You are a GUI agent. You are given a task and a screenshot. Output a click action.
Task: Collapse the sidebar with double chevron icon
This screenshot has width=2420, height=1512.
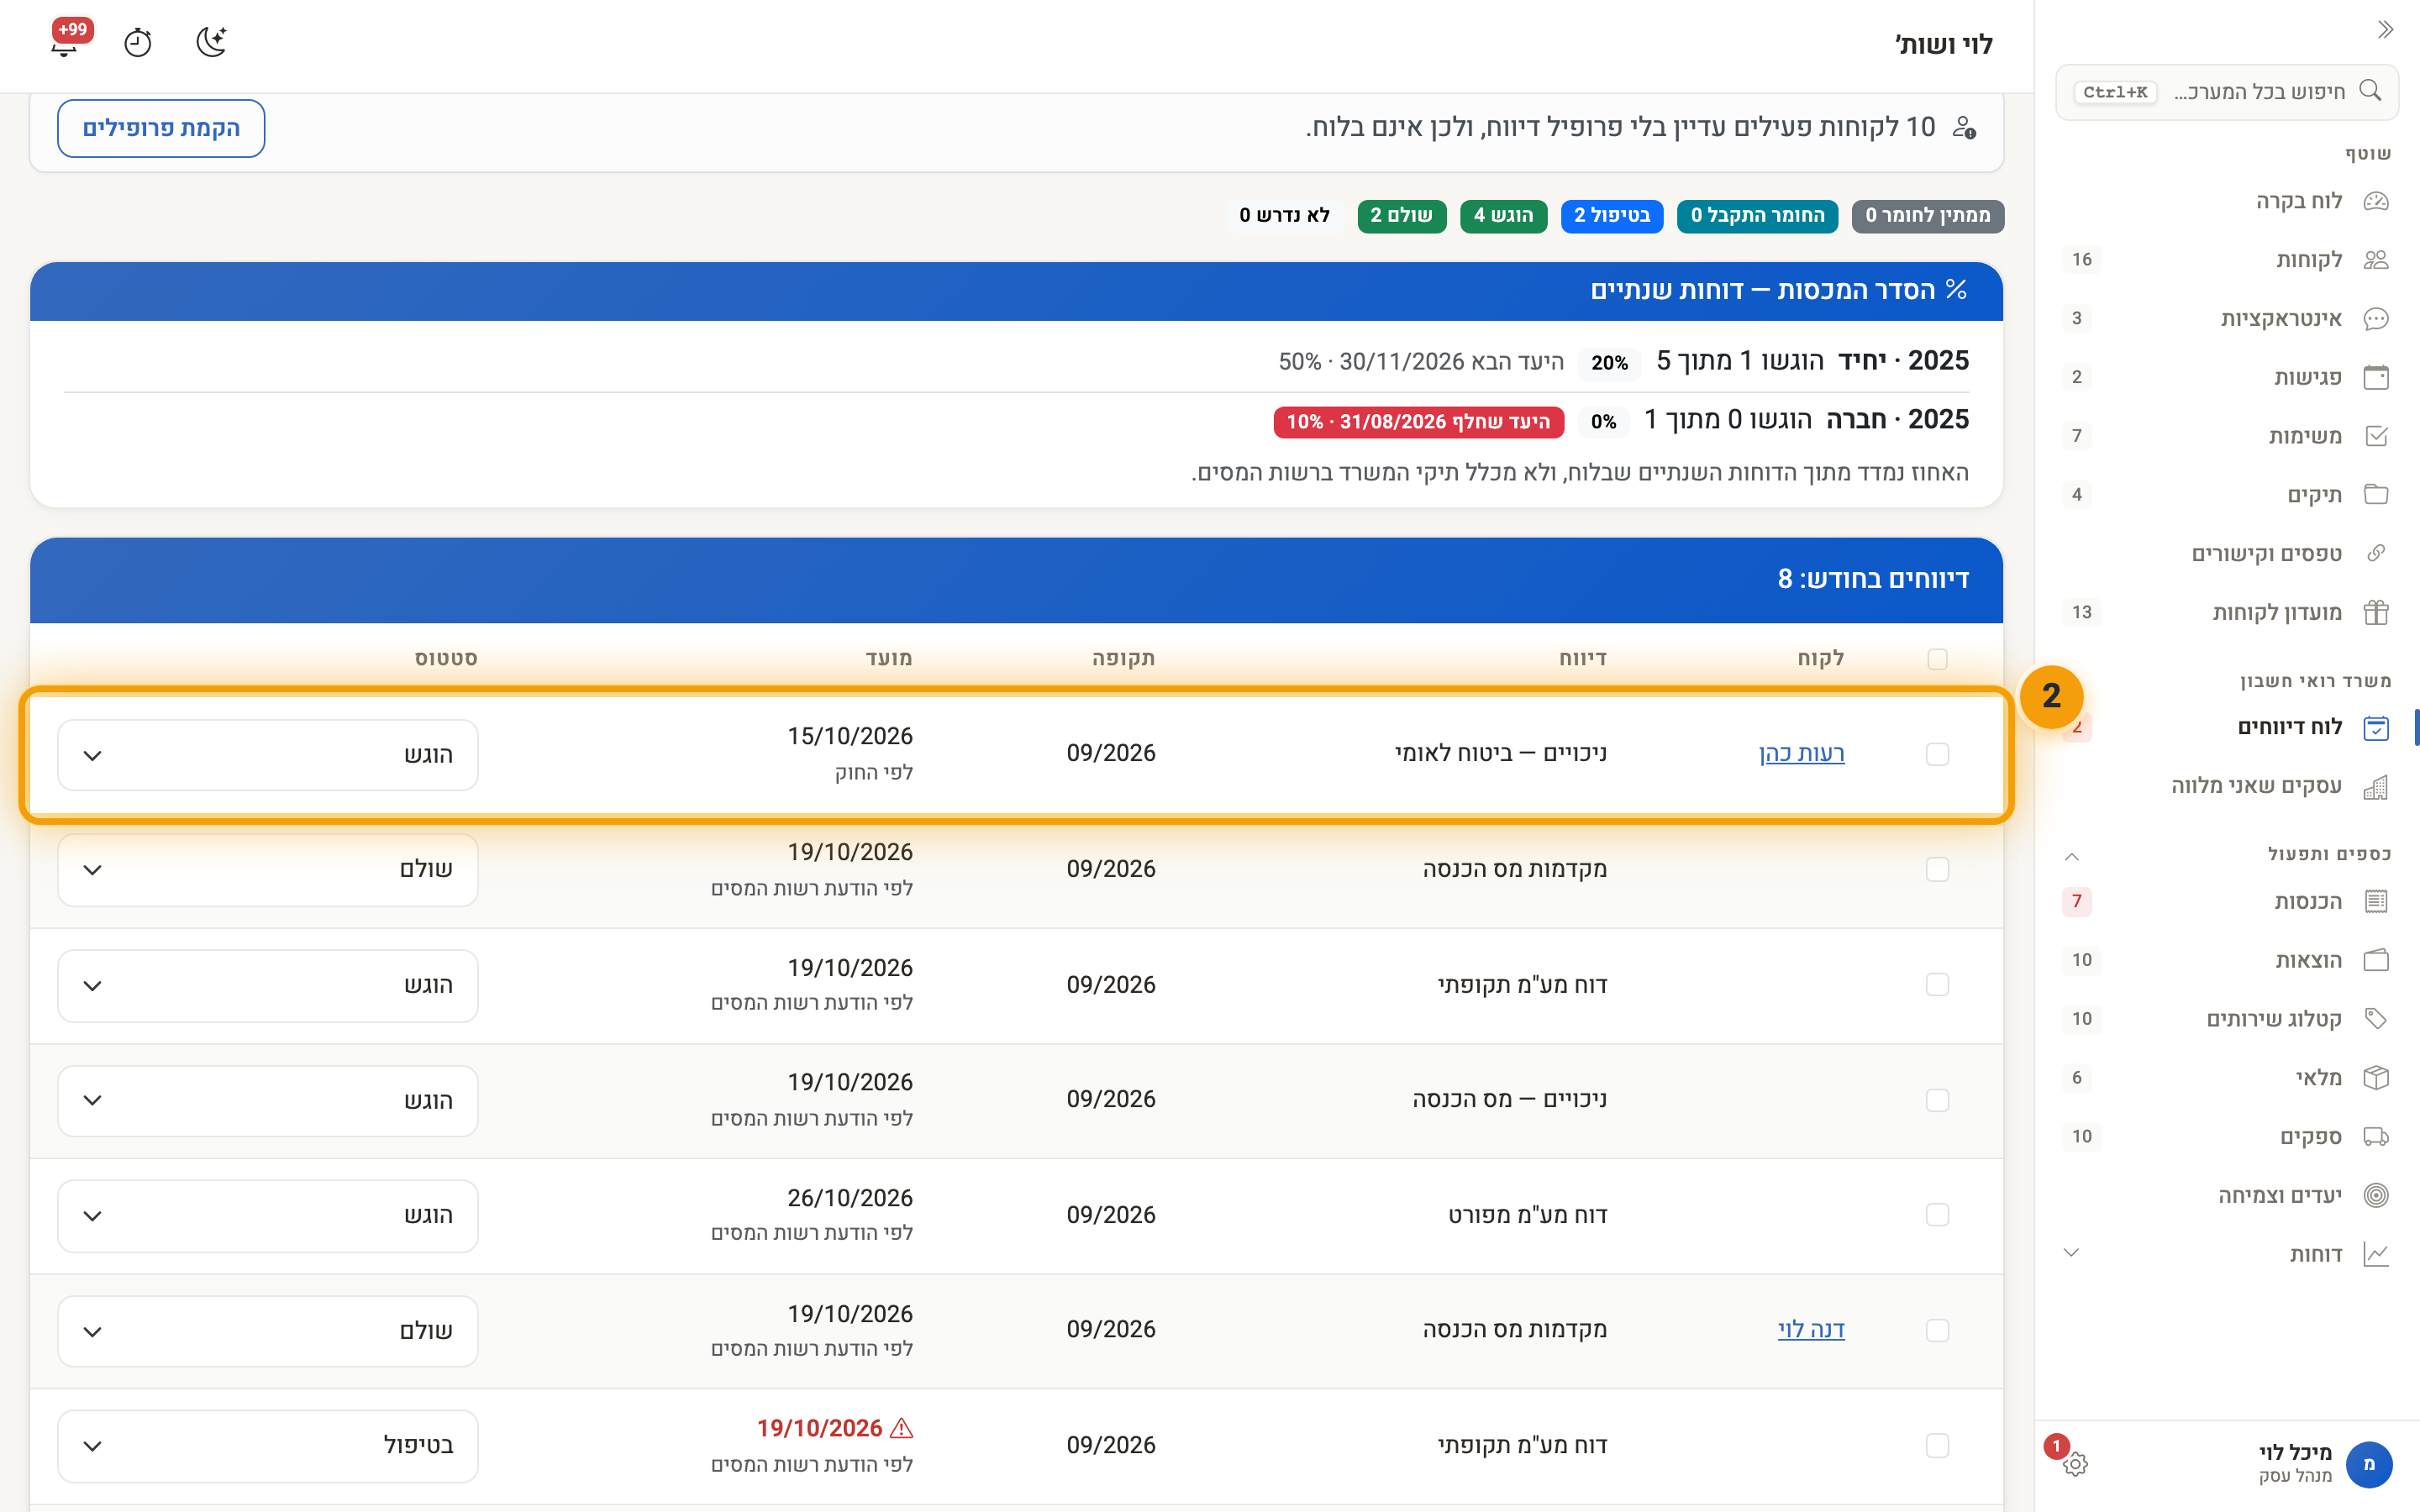click(x=2385, y=29)
